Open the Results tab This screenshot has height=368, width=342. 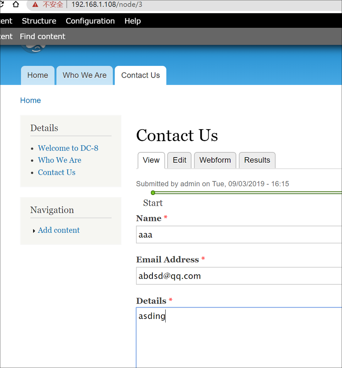click(257, 160)
